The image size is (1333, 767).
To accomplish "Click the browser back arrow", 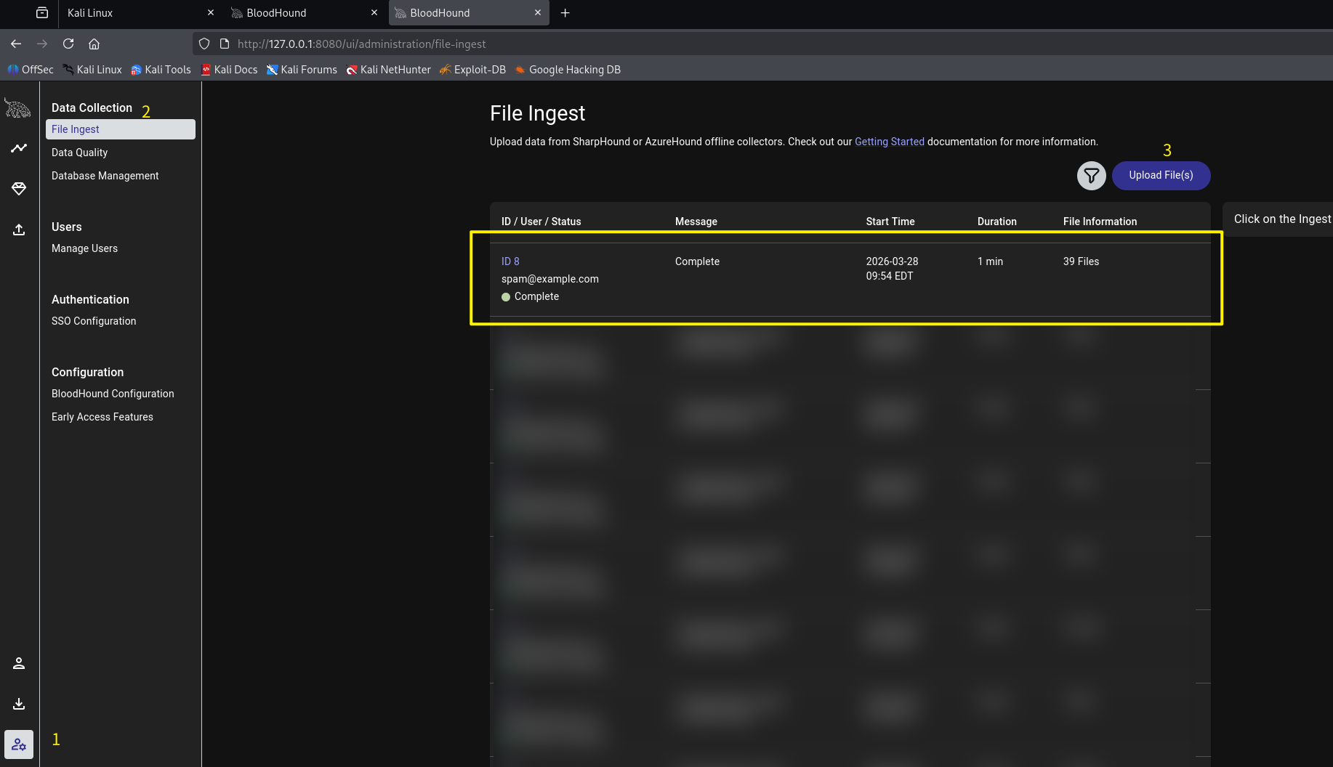I will 16,44.
